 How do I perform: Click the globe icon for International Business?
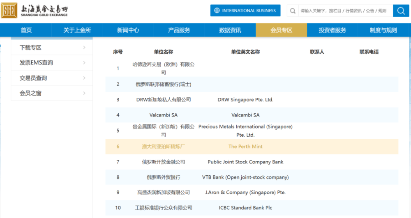(x=217, y=11)
